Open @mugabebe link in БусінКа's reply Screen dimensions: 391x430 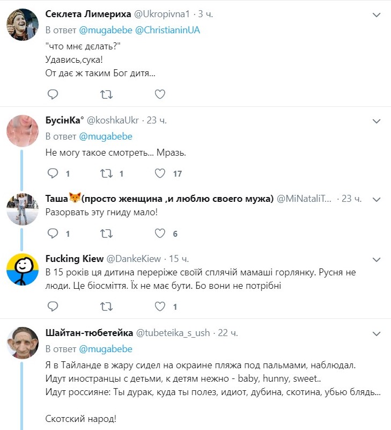(x=106, y=136)
